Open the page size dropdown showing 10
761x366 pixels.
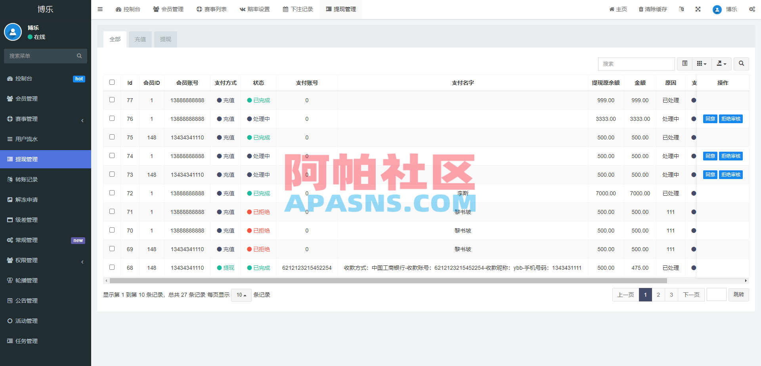click(241, 295)
